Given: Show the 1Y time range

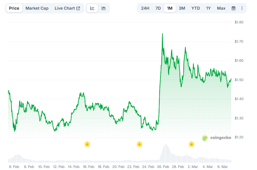Looking at the screenshot, I should click(208, 8).
